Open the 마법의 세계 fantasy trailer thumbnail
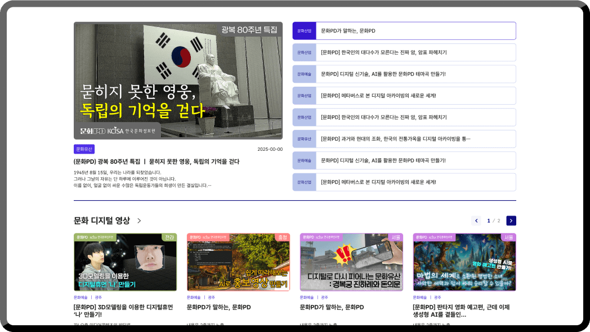The height and width of the screenshot is (332, 590). 464,262
